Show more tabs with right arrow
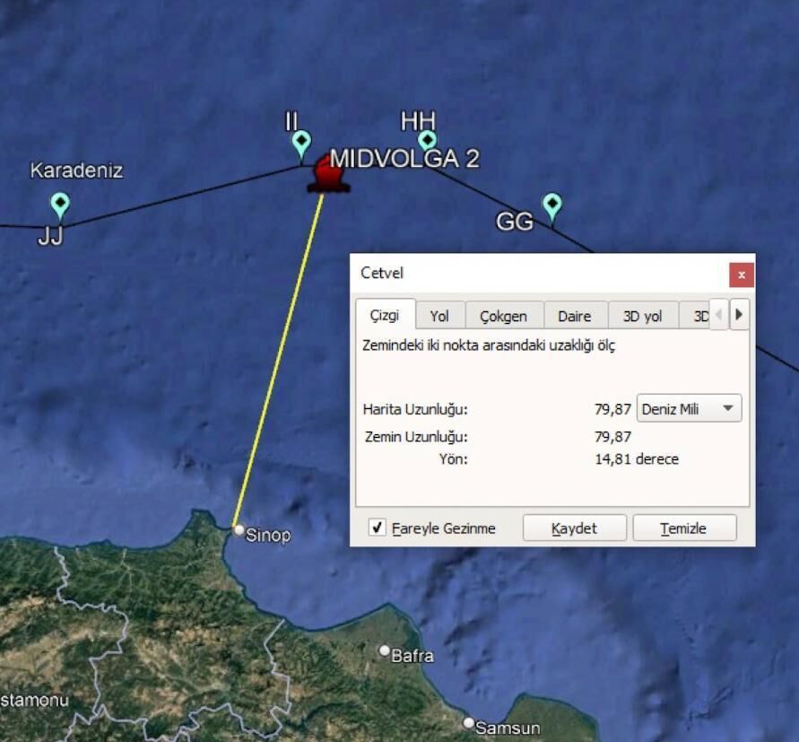Screen dimensions: 799x742 (x=740, y=315)
